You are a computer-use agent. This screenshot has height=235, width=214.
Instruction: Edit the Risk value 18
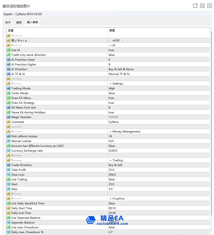[110, 136]
